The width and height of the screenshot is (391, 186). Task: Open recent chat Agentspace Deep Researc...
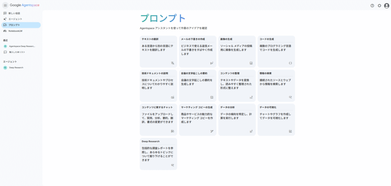pyautogui.click(x=21, y=46)
